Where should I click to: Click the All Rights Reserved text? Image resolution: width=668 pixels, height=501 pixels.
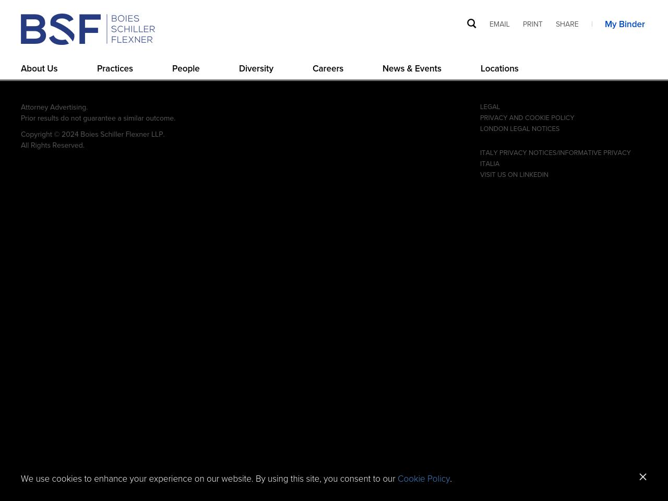point(52,145)
